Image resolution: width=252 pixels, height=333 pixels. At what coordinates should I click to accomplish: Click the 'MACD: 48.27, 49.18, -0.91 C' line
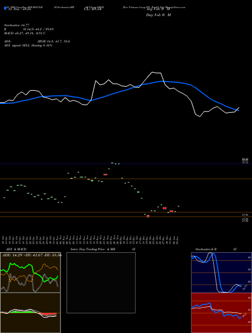click(25, 33)
